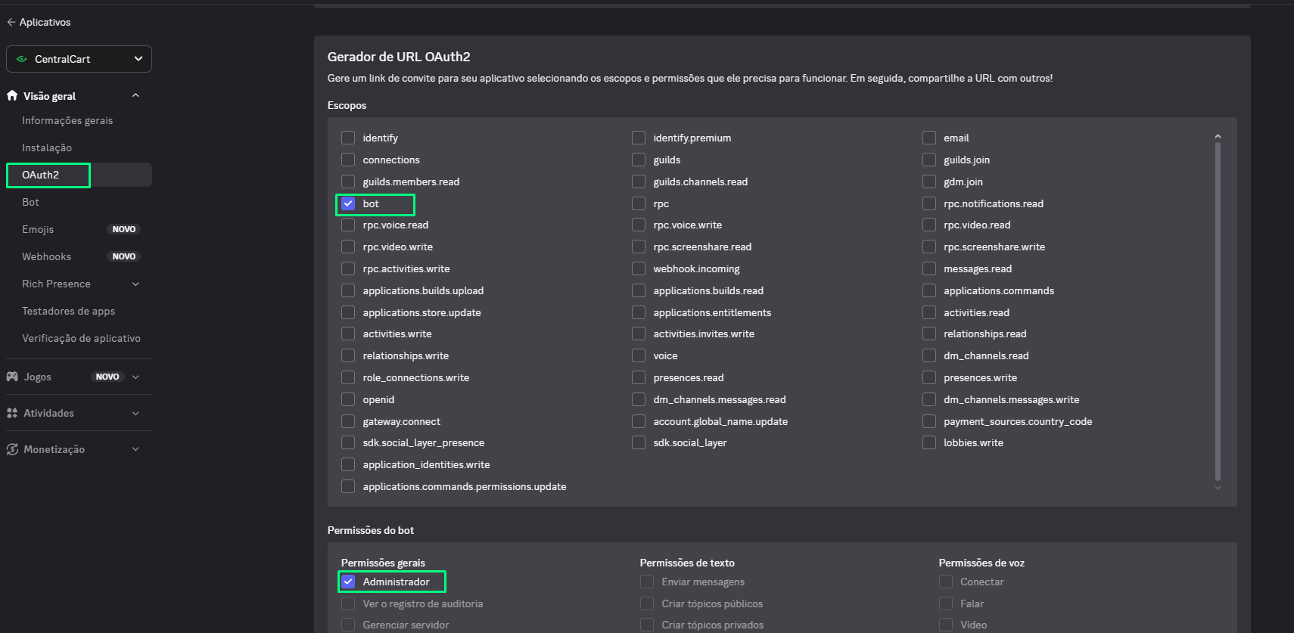
Task: Return to the Aplicativos list
Action: pos(45,22)
